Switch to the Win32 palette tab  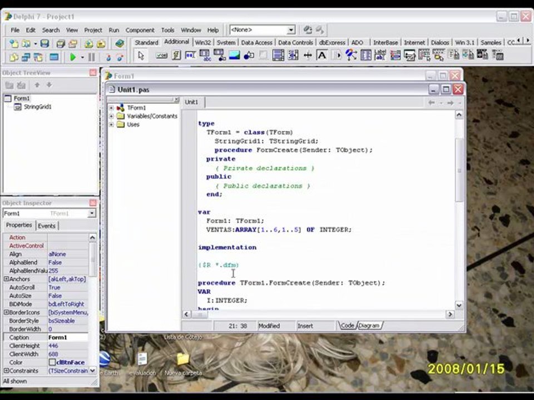203,43
